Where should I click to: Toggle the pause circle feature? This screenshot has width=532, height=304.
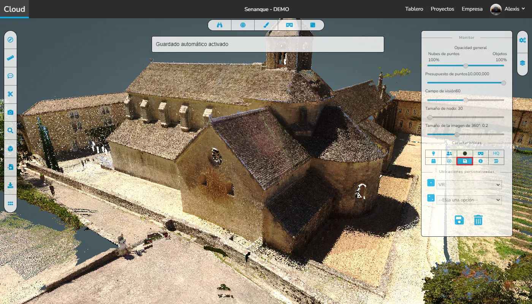(449, 161)
